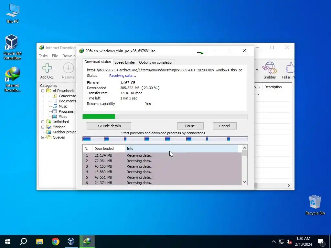Screen dimensions: 331x248
Task: Select connection row with 21.184 MB
Action: [x=162, y=155]
